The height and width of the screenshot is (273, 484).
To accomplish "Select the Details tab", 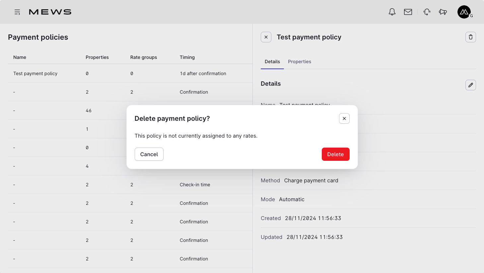I will (272, 62).
